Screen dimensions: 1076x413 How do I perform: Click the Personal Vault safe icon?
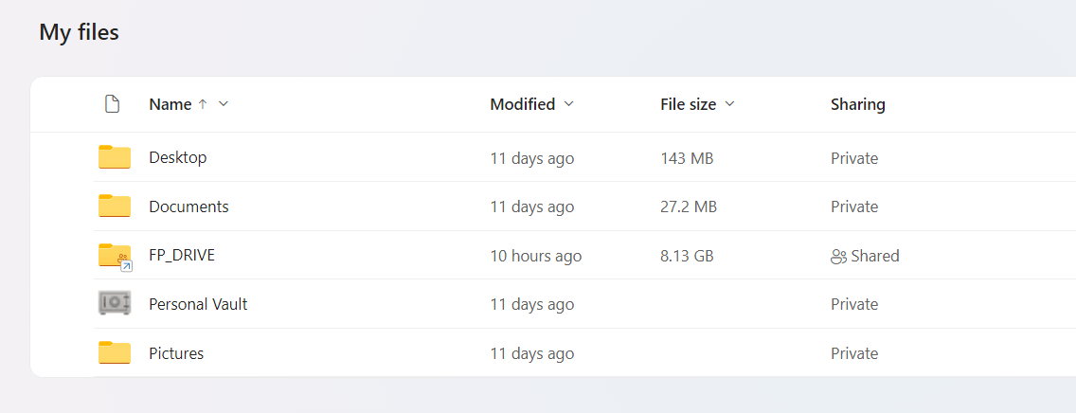pyautogui.click(x=115, y=303)
